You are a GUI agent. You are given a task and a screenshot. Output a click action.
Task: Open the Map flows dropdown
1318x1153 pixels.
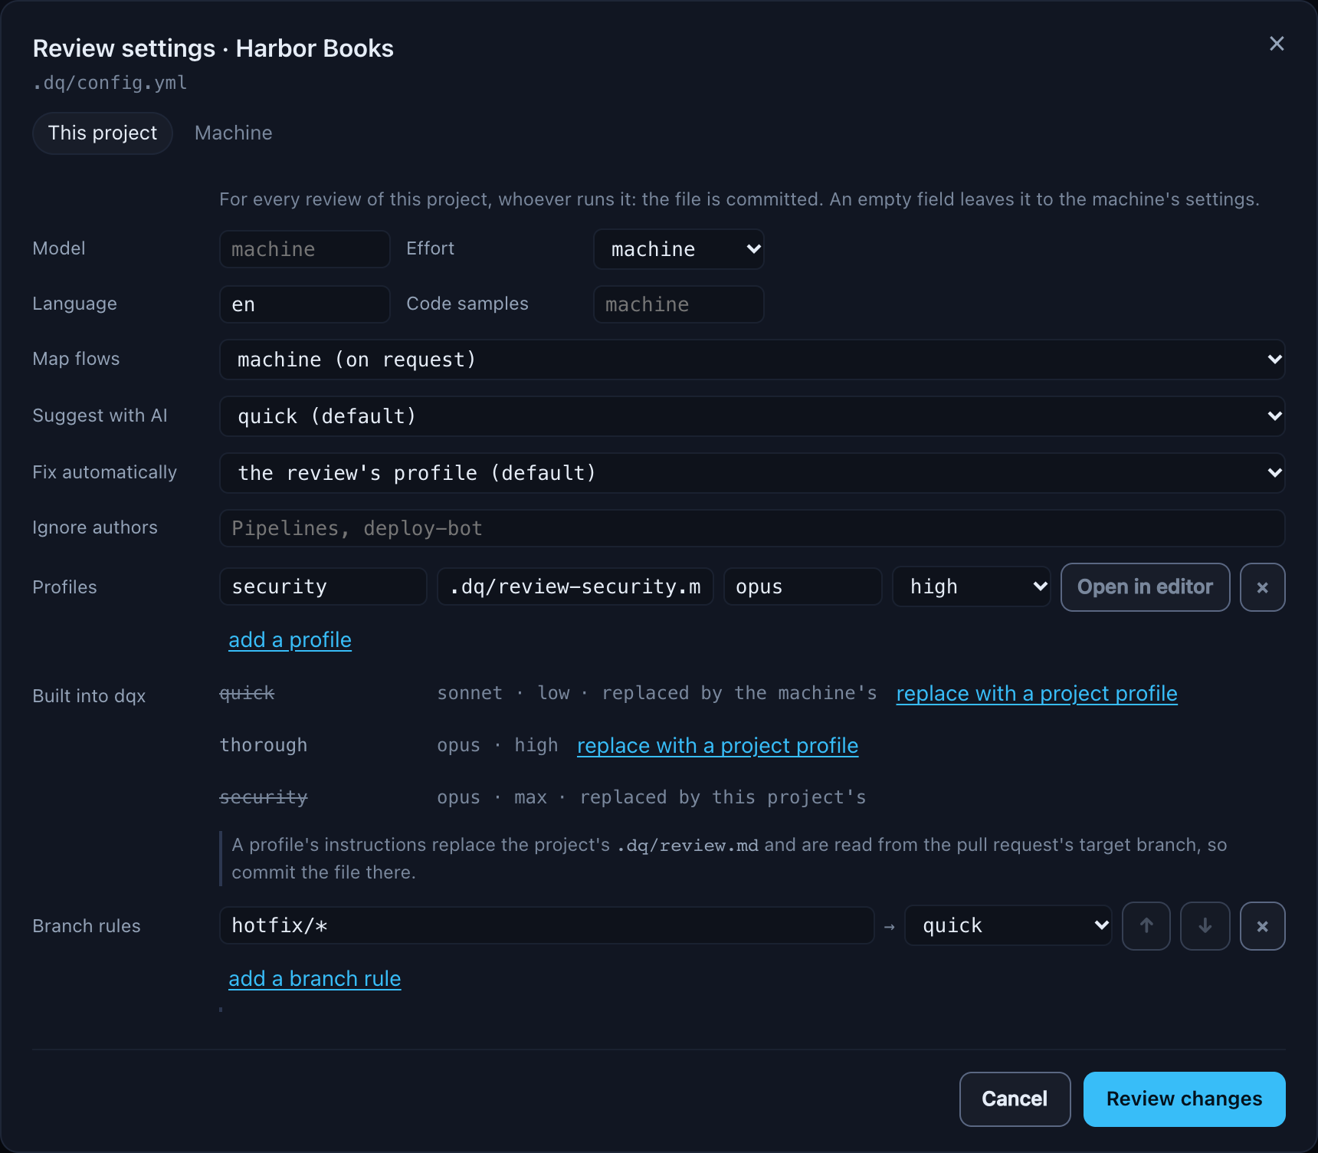tap(752, 360)
